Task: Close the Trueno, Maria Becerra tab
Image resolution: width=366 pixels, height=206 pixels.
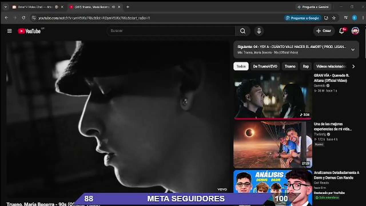Action: click(119, 7)
